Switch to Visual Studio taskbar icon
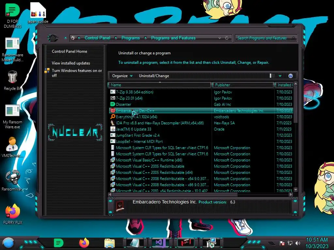The width and height of the screenshot is (334, 250). [160, 243]
